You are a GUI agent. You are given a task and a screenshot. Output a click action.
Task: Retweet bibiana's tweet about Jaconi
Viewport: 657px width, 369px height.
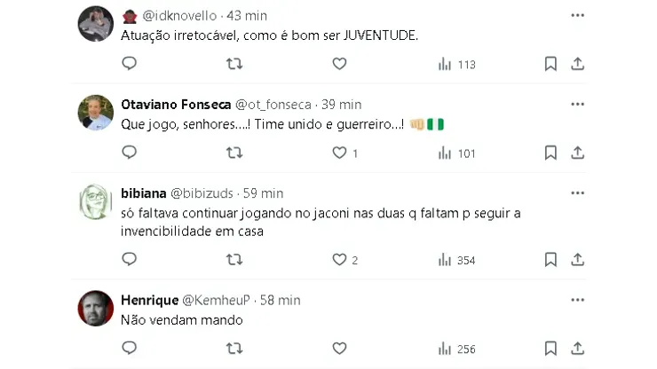(x=234, y=260)
